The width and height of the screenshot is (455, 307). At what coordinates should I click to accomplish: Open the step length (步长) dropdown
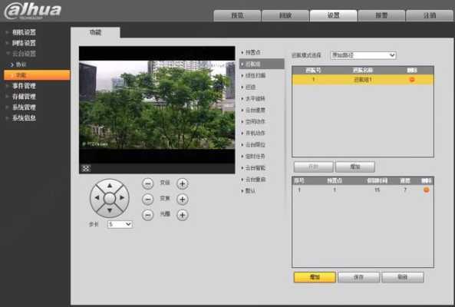click(x=120, y=224)
